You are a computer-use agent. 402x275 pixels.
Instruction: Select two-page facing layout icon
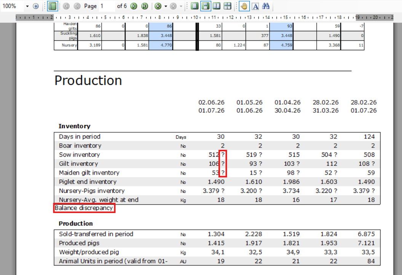[x=217, y=6]
